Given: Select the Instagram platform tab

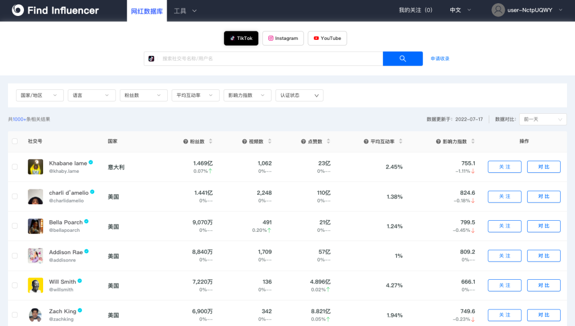Looking at the screenshot, I should pyautogui.click(x=283, y=38).
